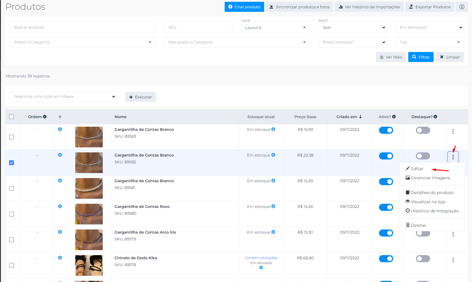Viewport: 472px width, 282px height.
Task: Expand the Possui a Categoria dropdown
Action: (82, 42)
